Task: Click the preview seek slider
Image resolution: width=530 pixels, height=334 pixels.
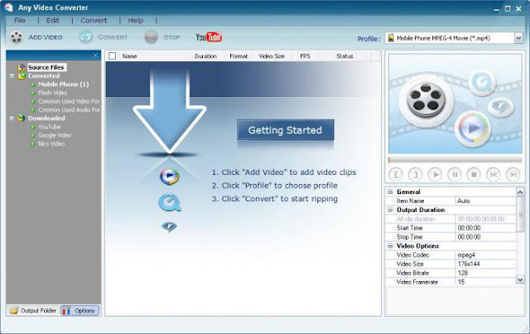Action: pos(455,160)
